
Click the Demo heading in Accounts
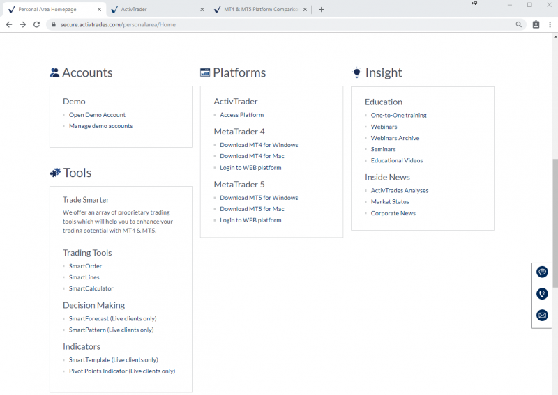coord(74,102)
